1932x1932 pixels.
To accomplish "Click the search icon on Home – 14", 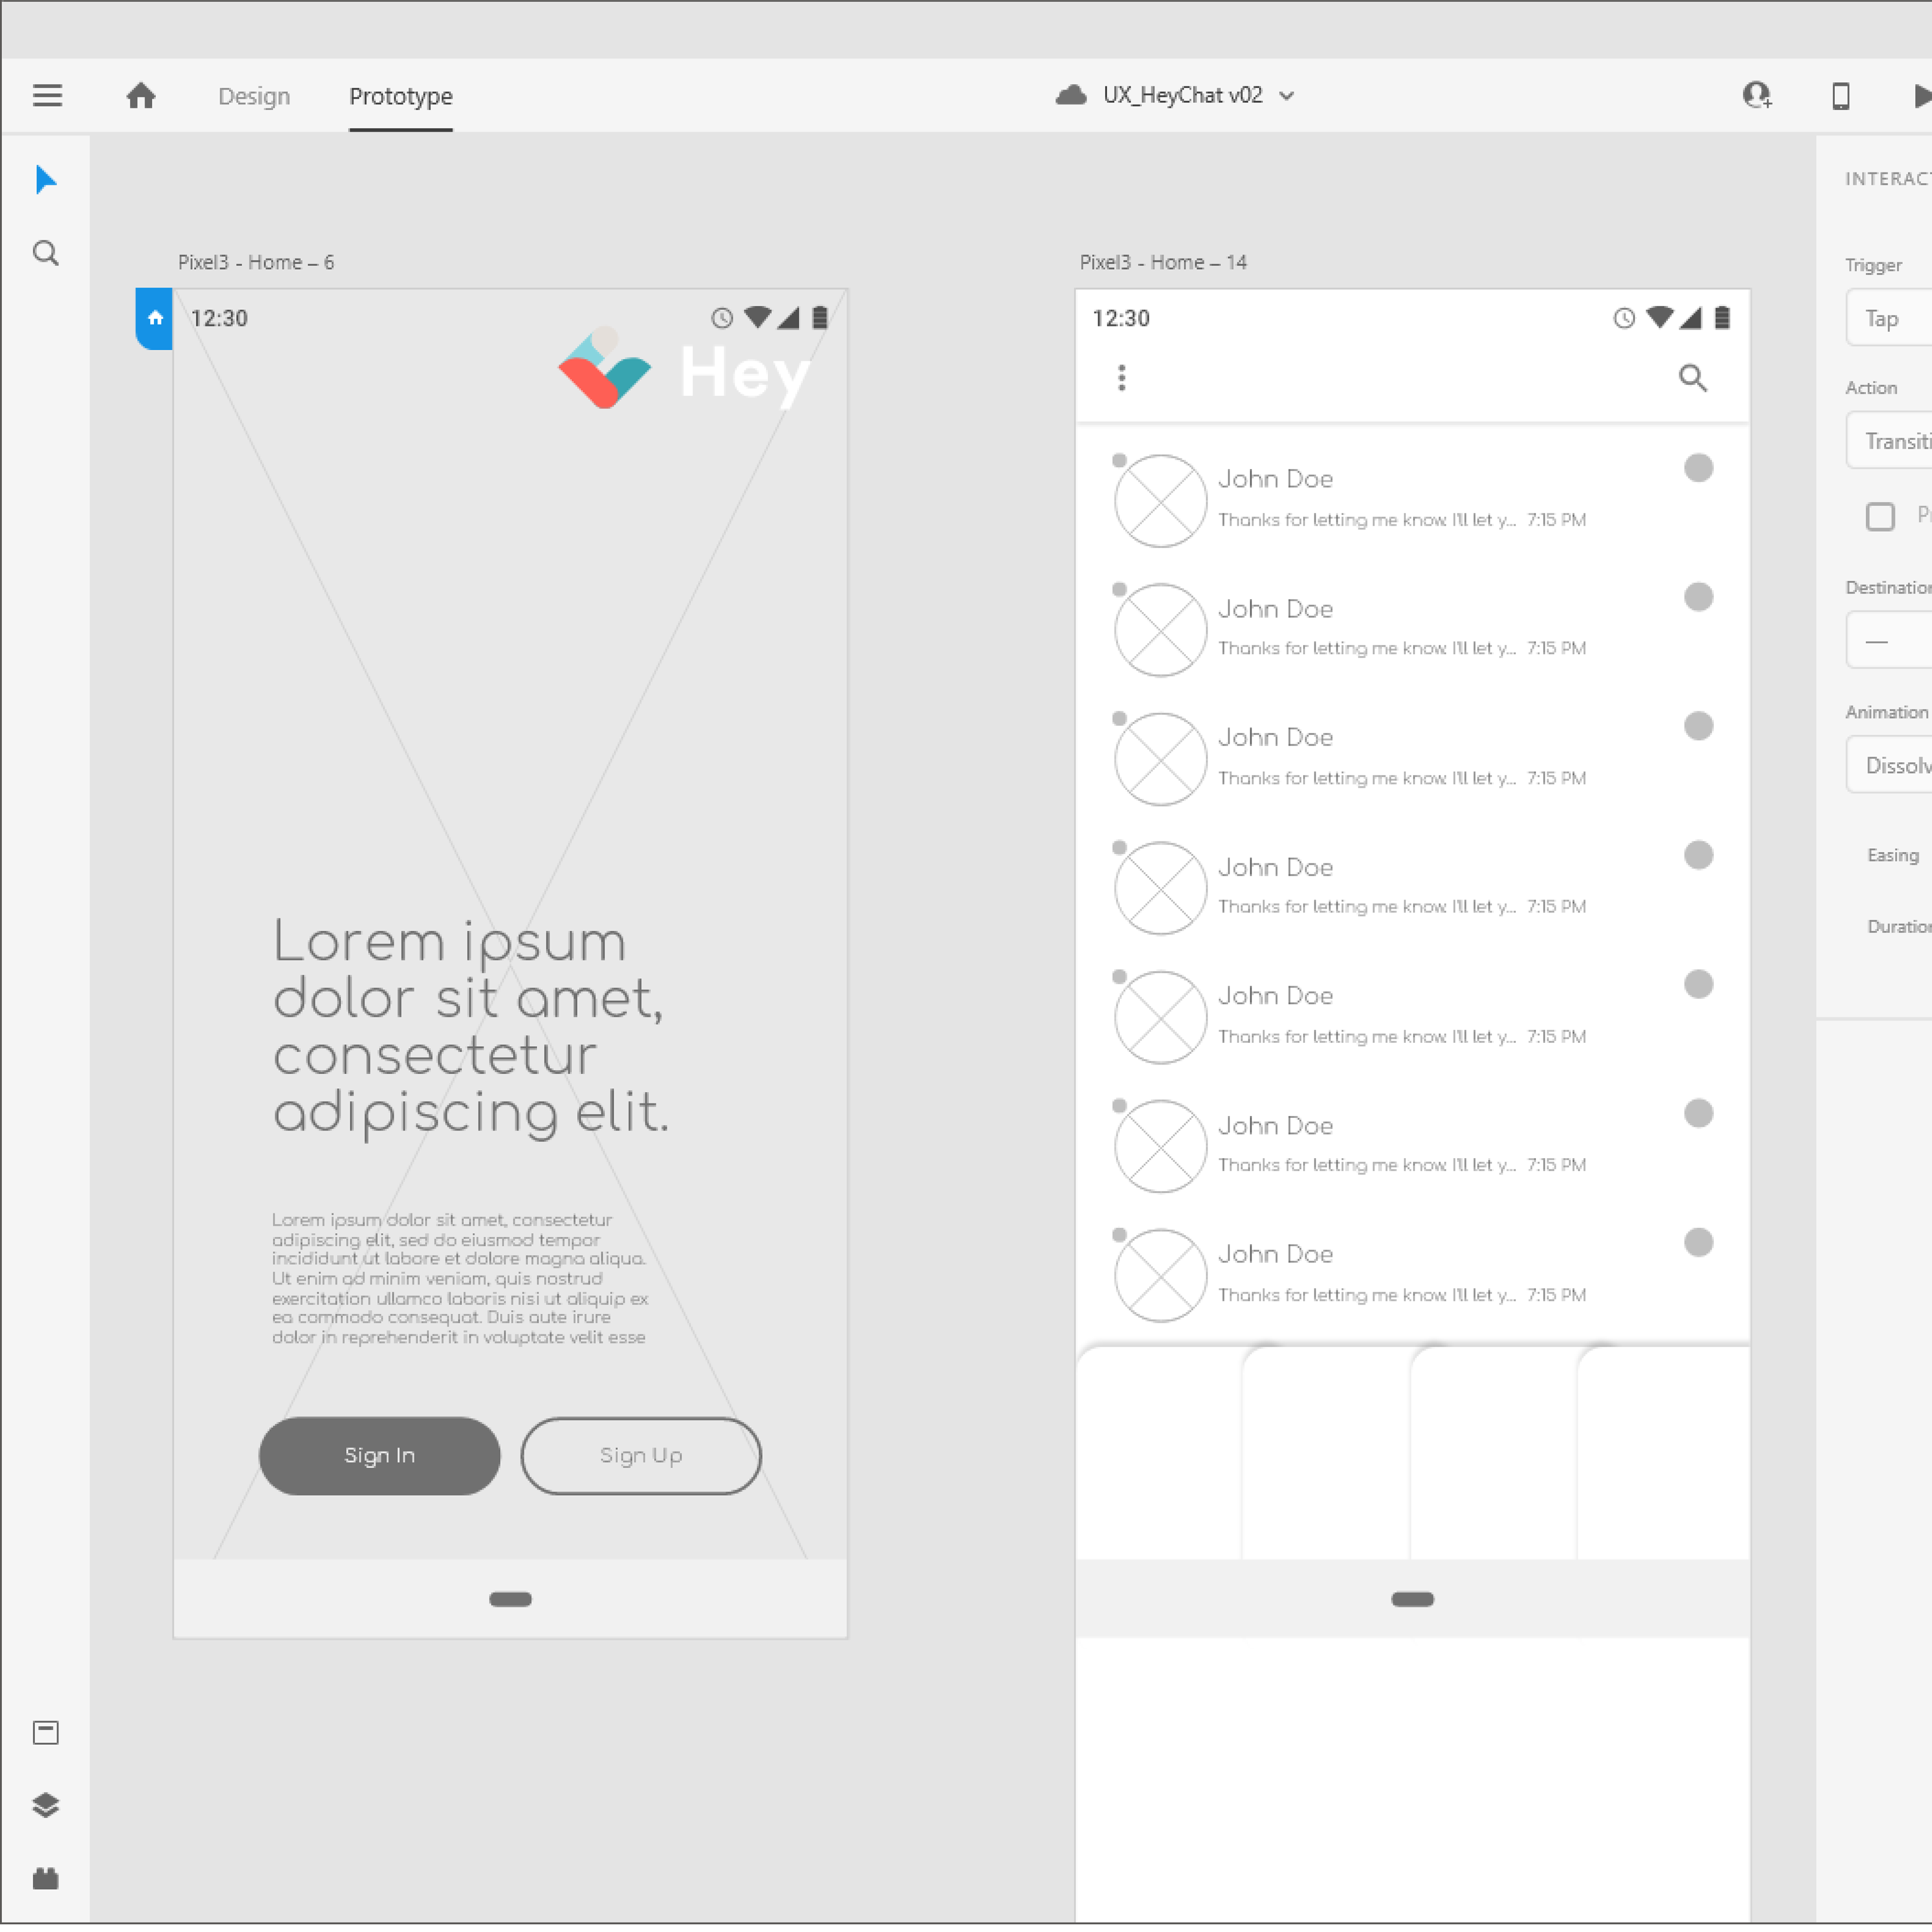I will coord(1692,378).
